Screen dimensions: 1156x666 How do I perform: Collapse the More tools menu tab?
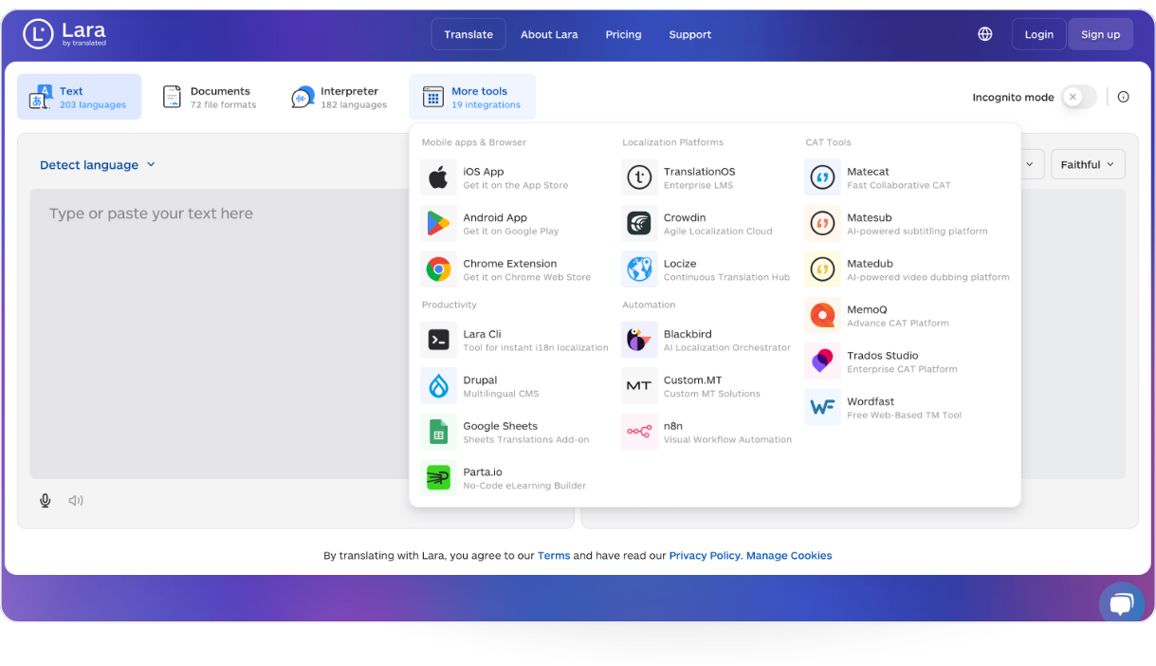472,97
